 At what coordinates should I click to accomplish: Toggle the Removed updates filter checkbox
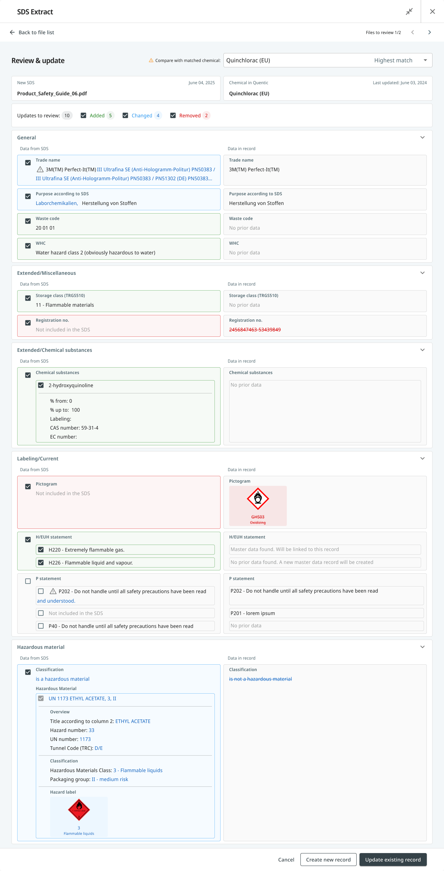click(173, 115)
